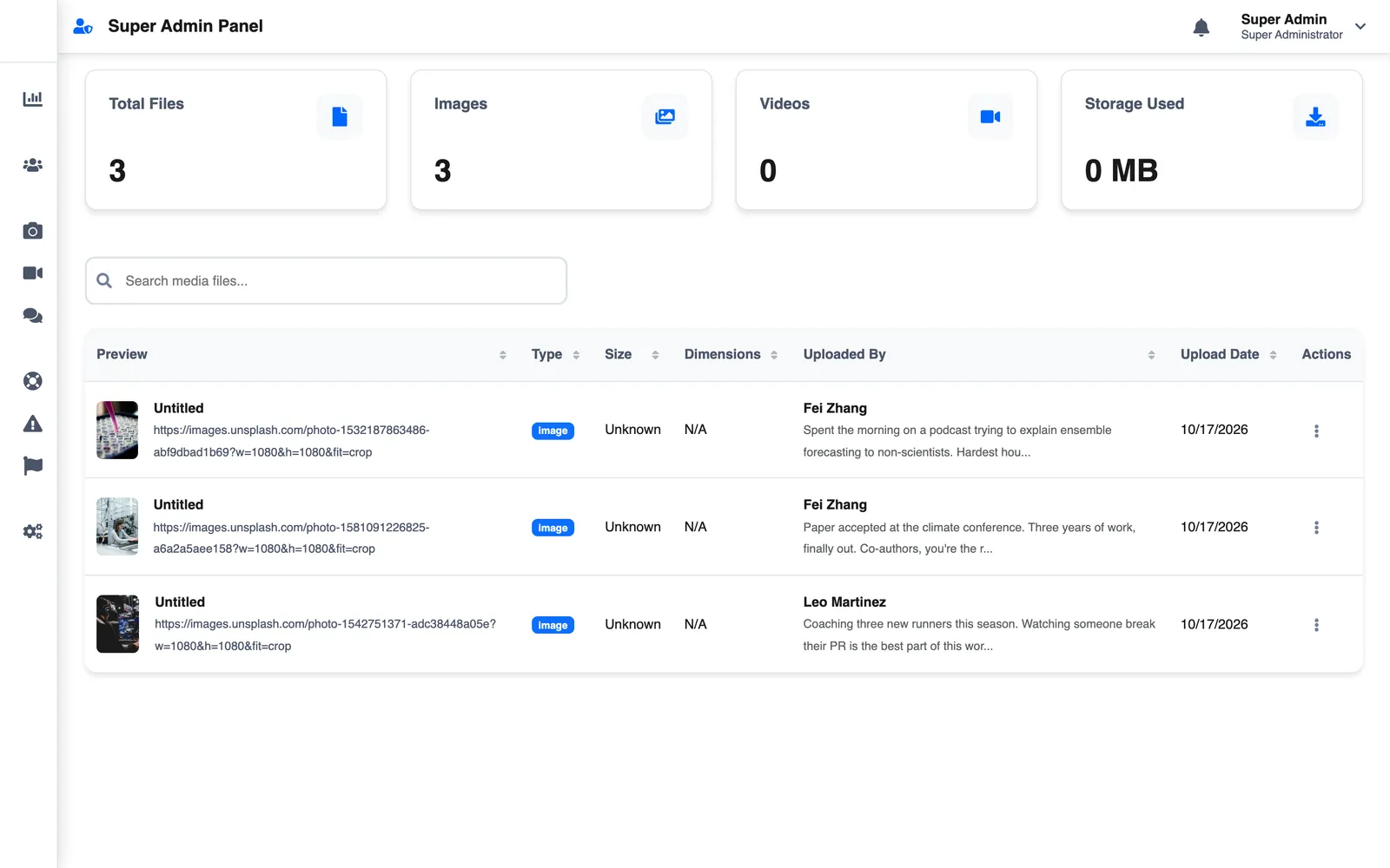
Task: Sort table by Type column
Action: 556,354
